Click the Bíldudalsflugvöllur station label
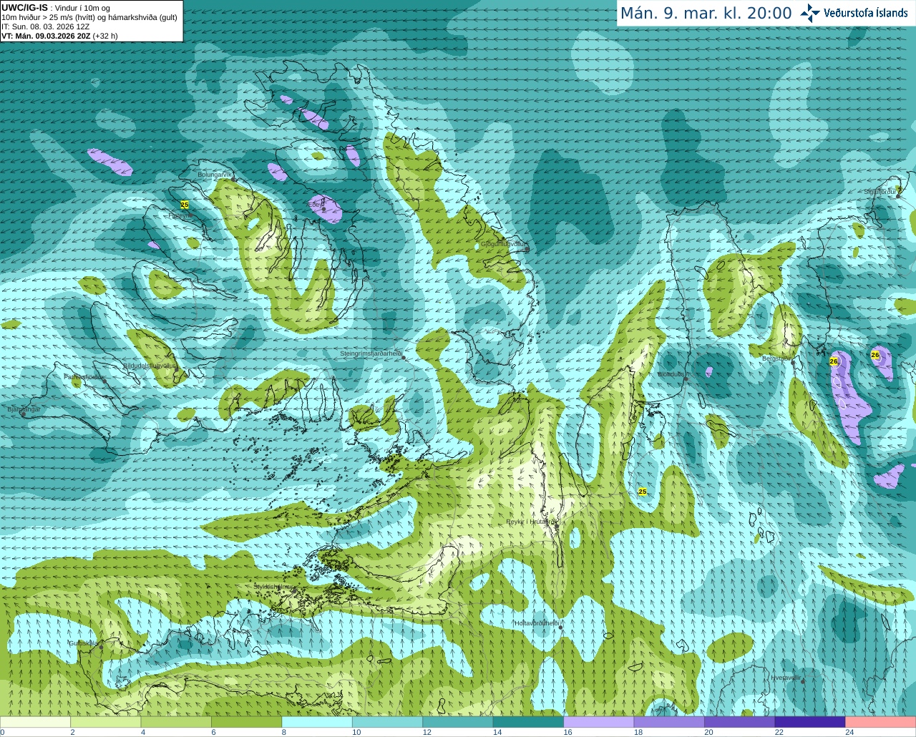 click(150, 366)
